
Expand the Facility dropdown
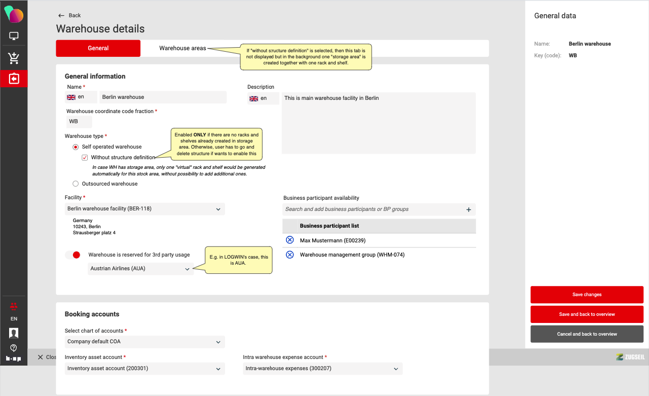[x=145, y=209]
